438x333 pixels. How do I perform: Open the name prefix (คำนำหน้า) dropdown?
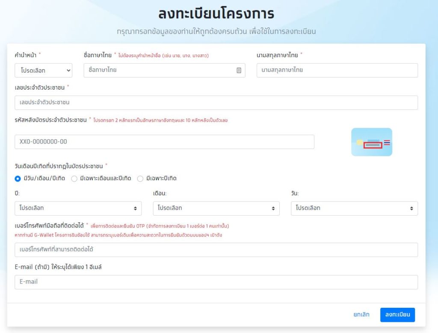43,70
